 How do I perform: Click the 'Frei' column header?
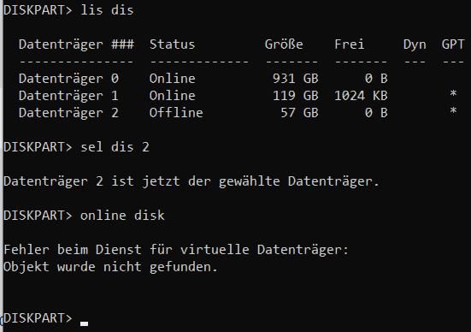pyautogui.click(x=350, y=44)
